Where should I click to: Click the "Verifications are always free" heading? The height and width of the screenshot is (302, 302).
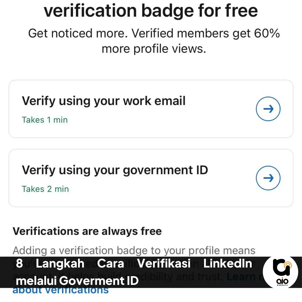coord(87,231)
